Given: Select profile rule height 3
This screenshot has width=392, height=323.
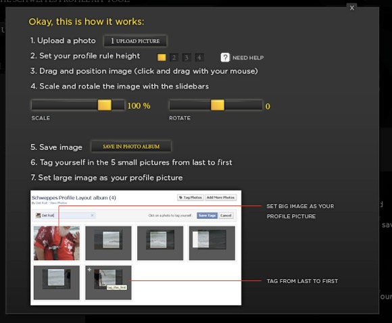Looking at the screenshot, I should [x=187, y=57].
